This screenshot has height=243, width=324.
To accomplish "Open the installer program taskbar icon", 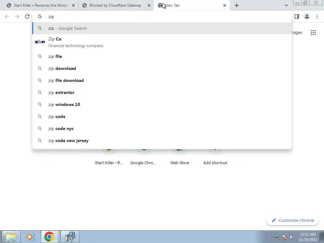I will coord(70,237).
